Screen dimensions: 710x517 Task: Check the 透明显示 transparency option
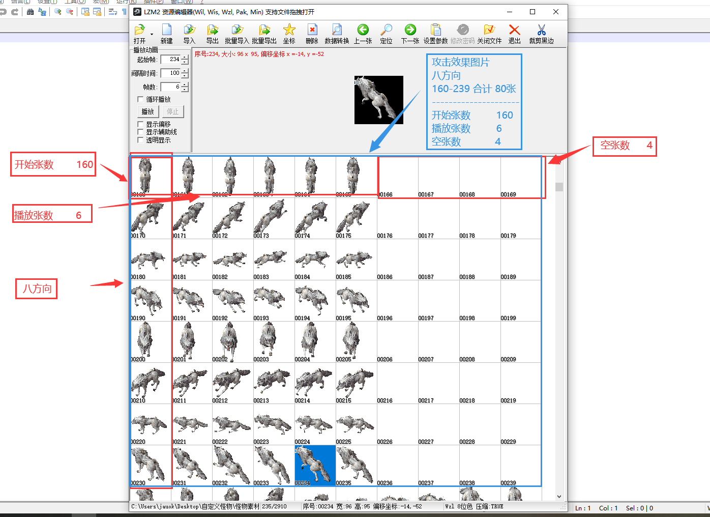point(141,140)
